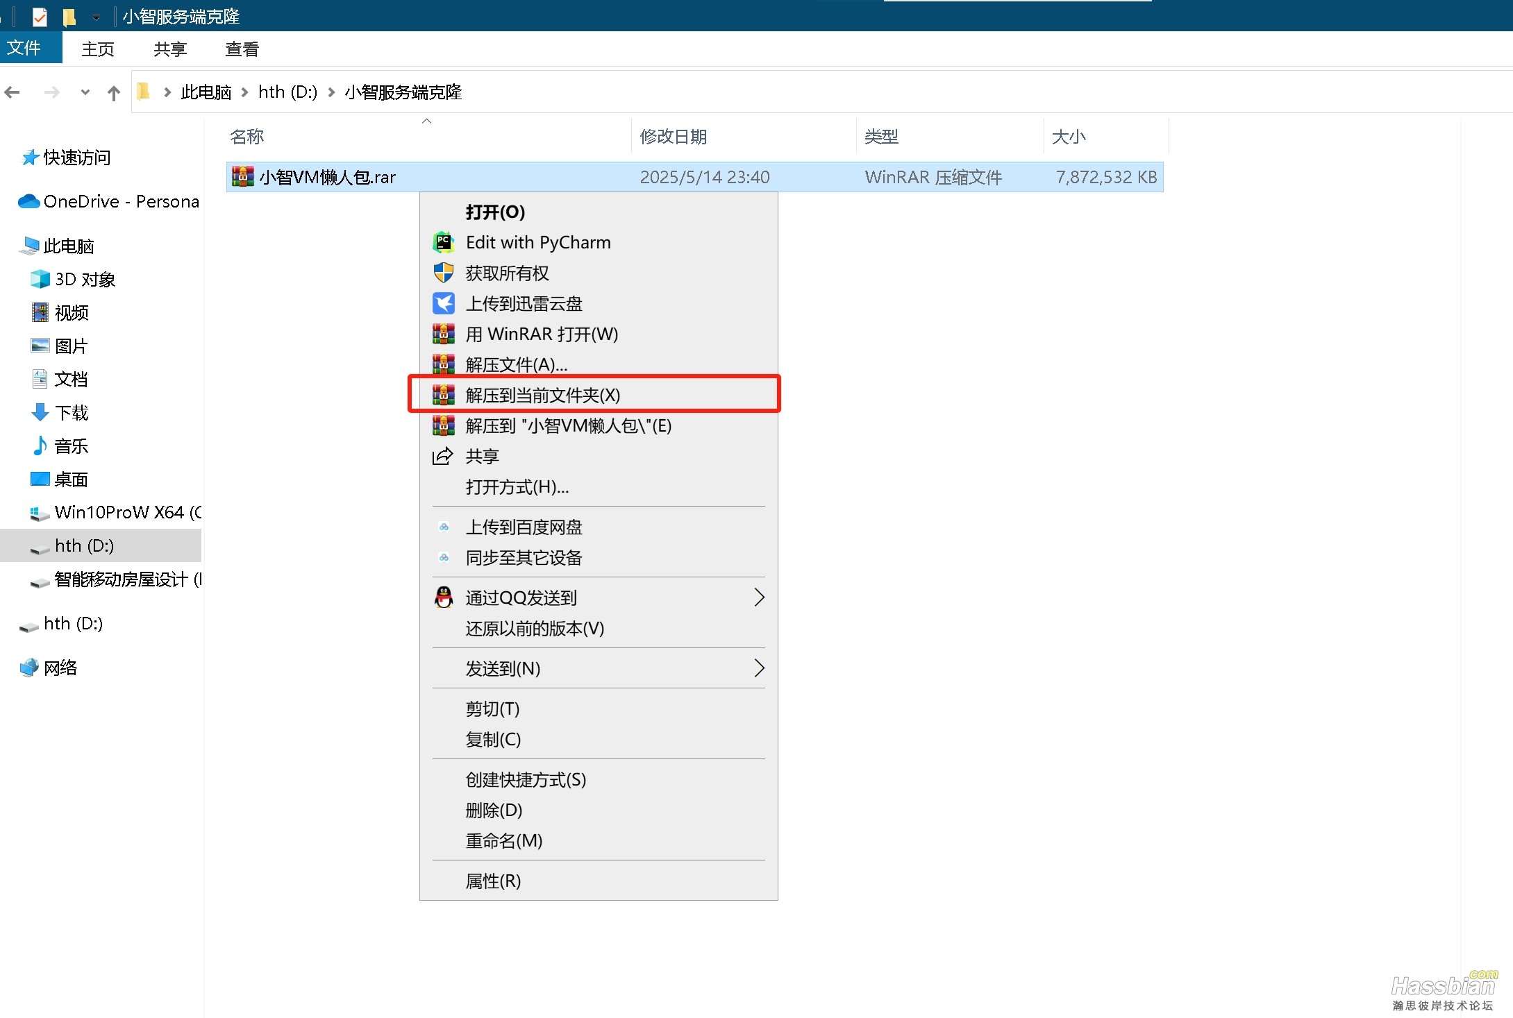Click the OneDrive cloud icon in sidebar
Image resolution: width=1513 pixels, height=1018 pixels.
(x=29, y=201)
